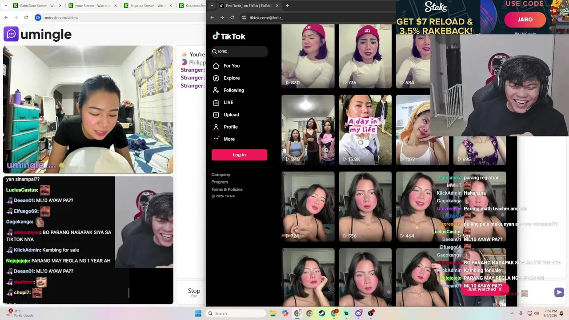Click the TikTok search field with loriiz_
Viewport: 569px width, 320px height.
[x=240, y=52]
